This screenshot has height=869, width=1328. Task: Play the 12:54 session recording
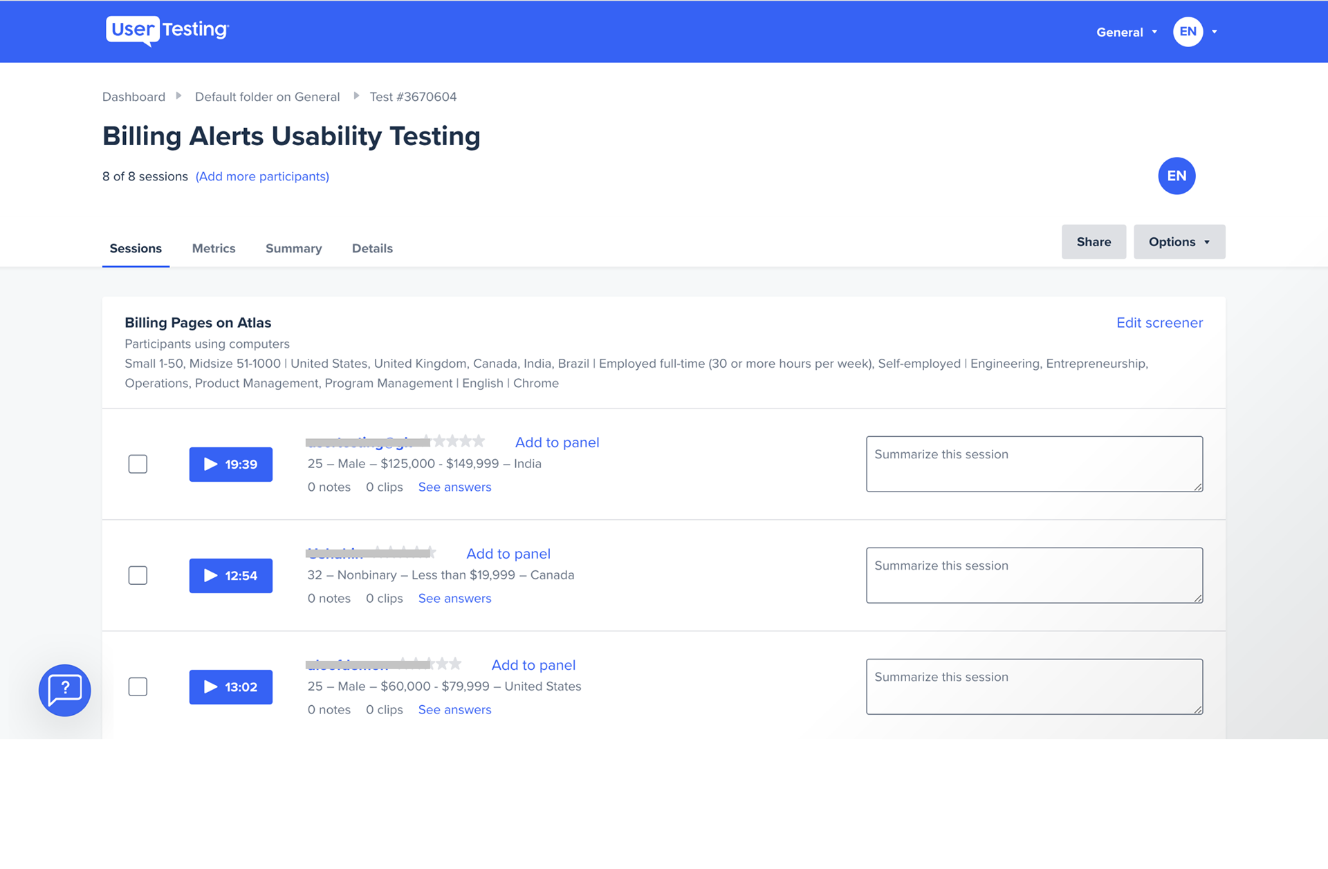coord(230,575)
